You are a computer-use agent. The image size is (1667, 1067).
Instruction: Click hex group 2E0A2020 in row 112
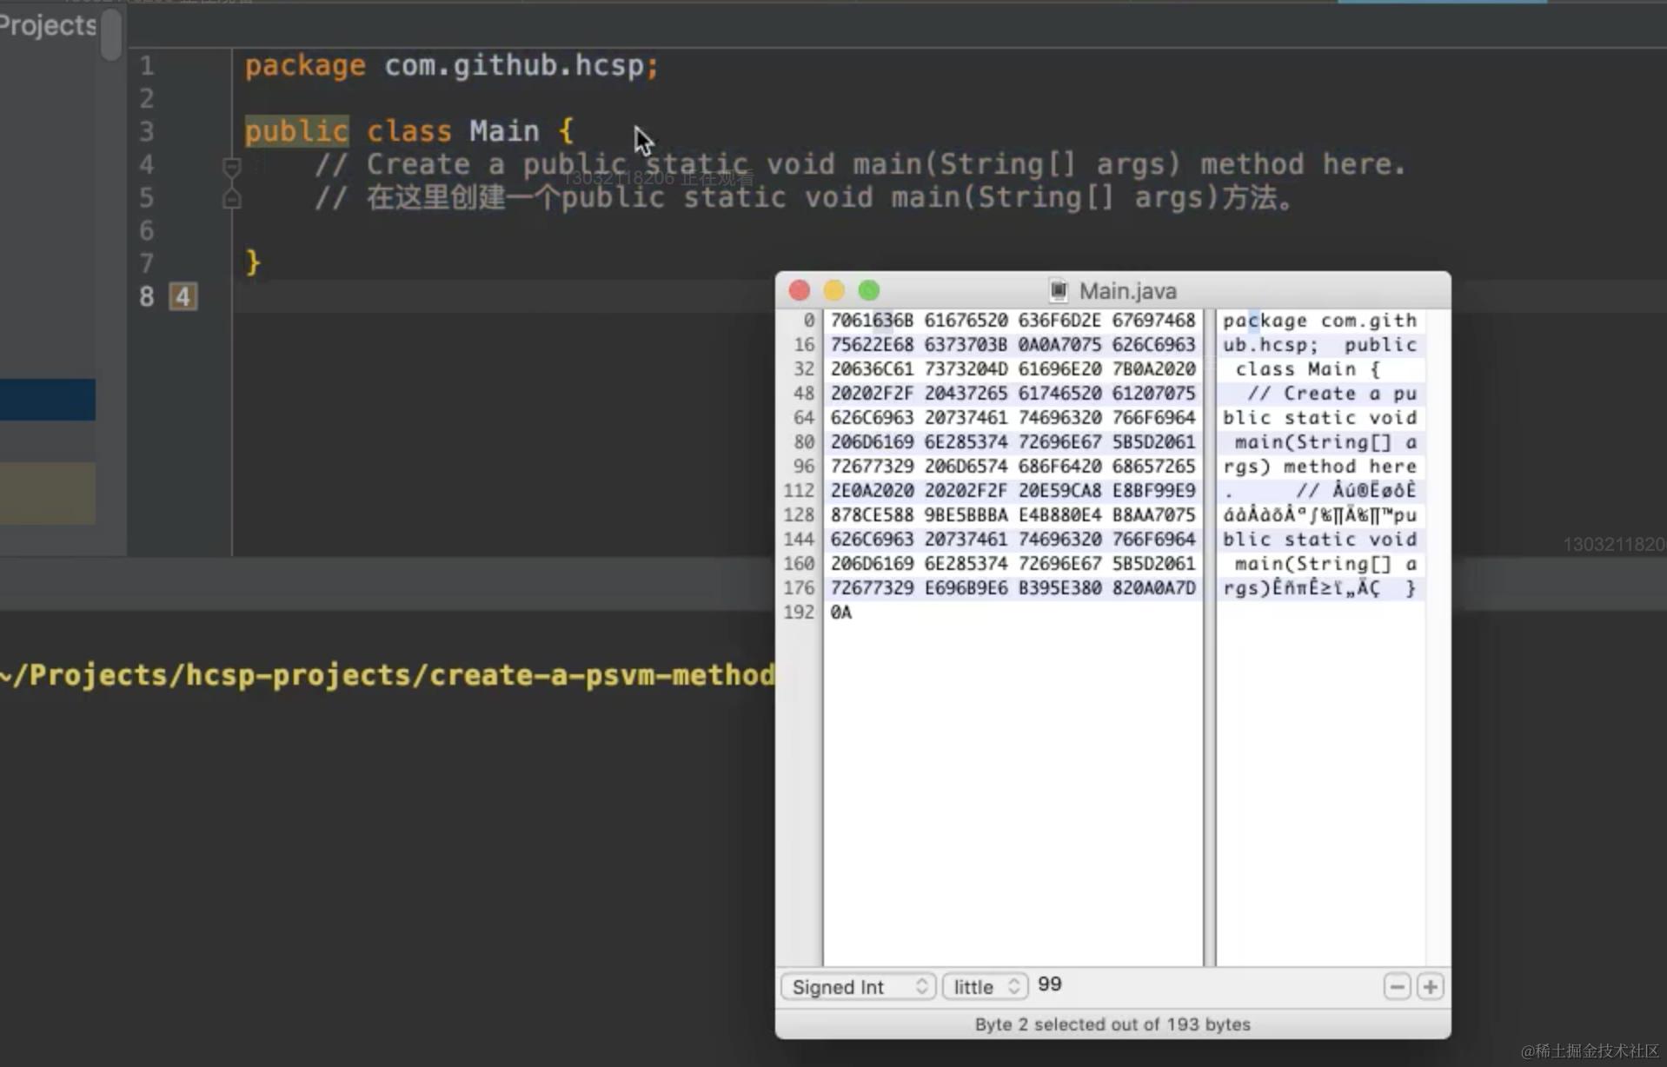[x=872, y=491]
